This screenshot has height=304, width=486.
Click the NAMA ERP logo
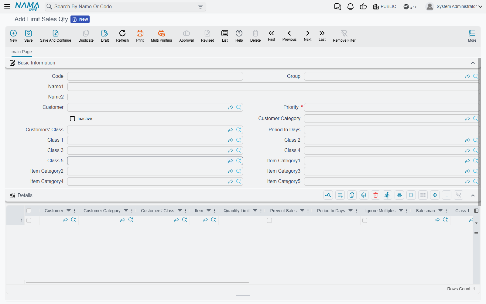[x=27, y=6]
